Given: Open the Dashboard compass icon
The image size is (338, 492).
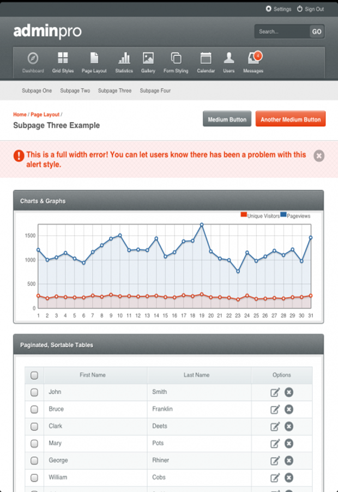Looking at the screenshot, I should coord(33,59).
